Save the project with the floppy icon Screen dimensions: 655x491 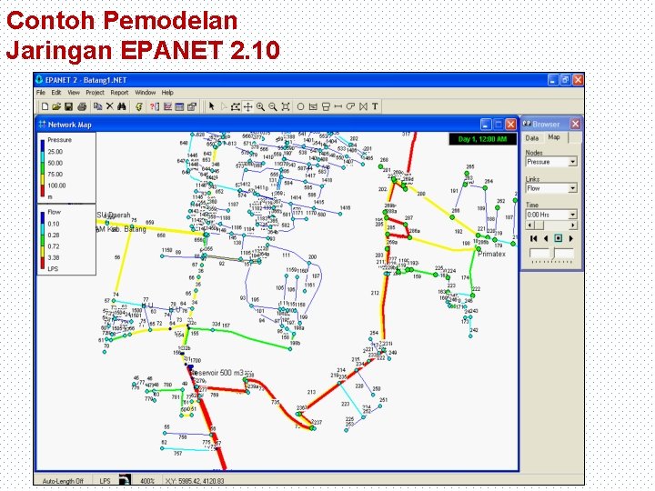[x=69, y=106]
